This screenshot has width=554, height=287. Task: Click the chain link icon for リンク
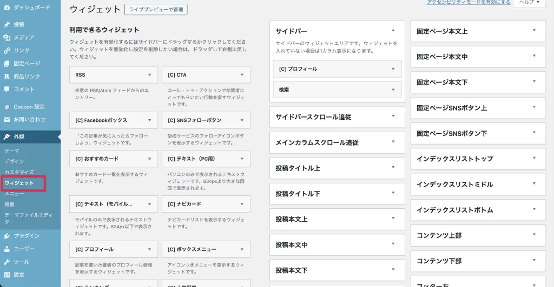[6, 51]
